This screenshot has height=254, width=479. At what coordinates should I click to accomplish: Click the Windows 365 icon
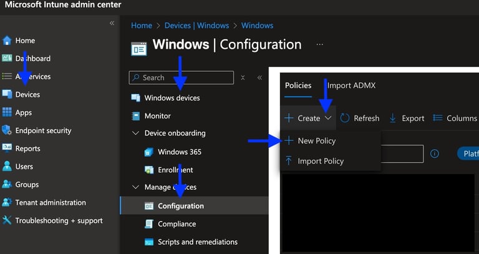[x=149, y=152]
